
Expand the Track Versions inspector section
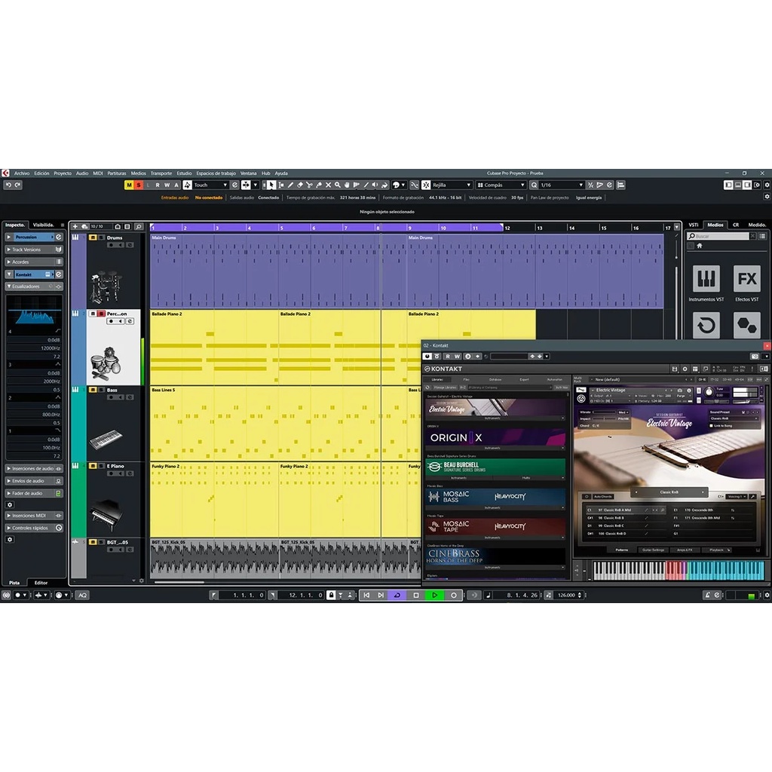(34, 250)
